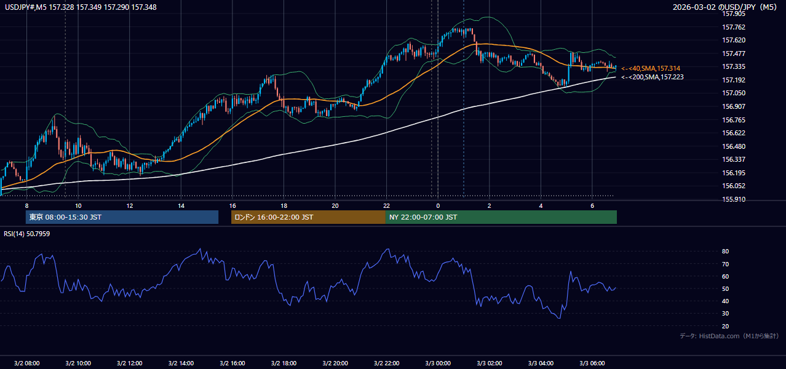Click hour label 18 under the price chart

(284, 205)
